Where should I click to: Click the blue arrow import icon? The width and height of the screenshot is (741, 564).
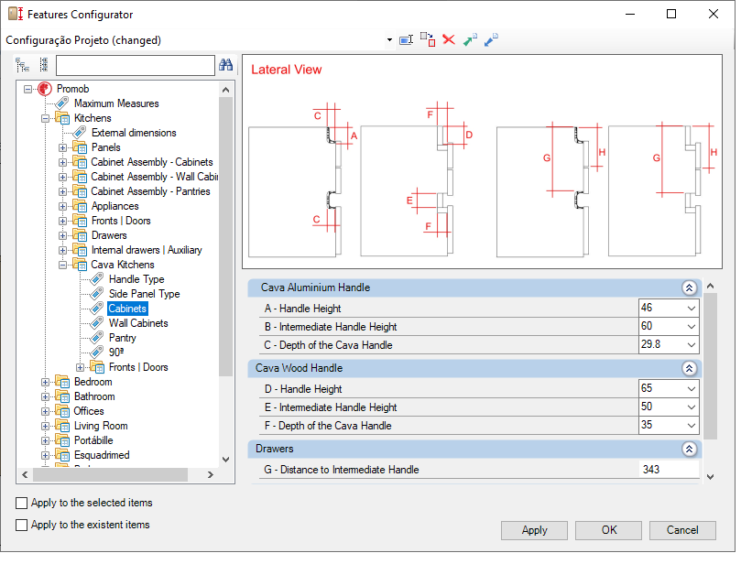[x=491, y=40]
